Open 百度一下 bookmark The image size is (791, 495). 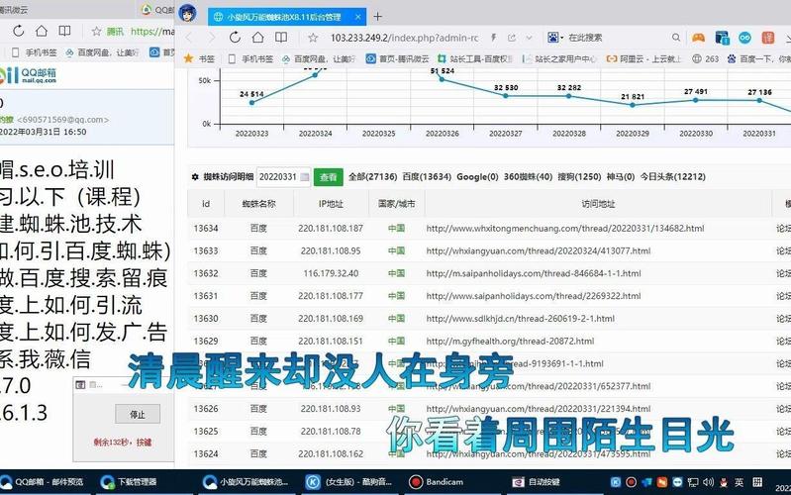pos(758,58)
